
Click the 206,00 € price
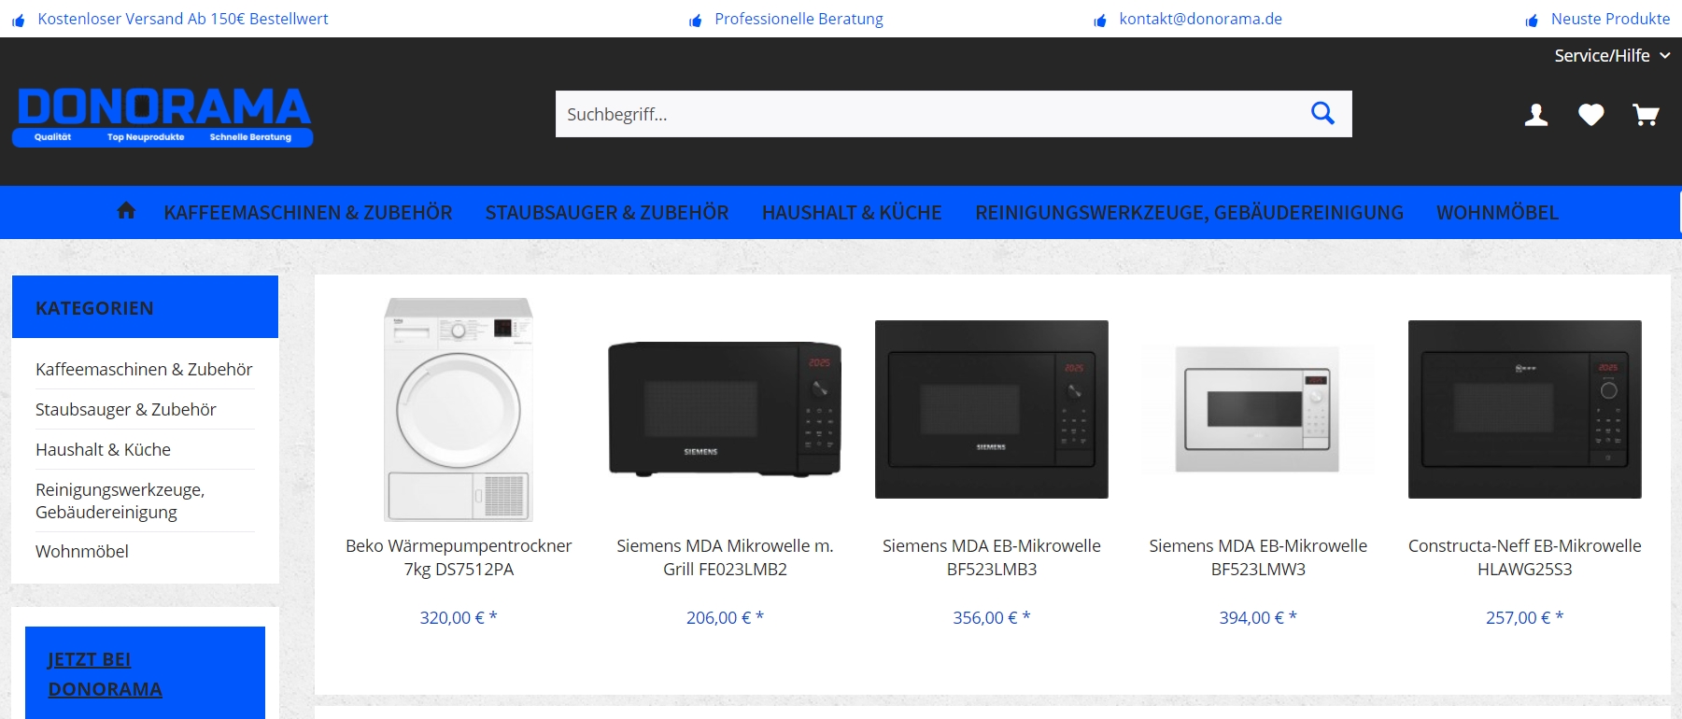725,618
